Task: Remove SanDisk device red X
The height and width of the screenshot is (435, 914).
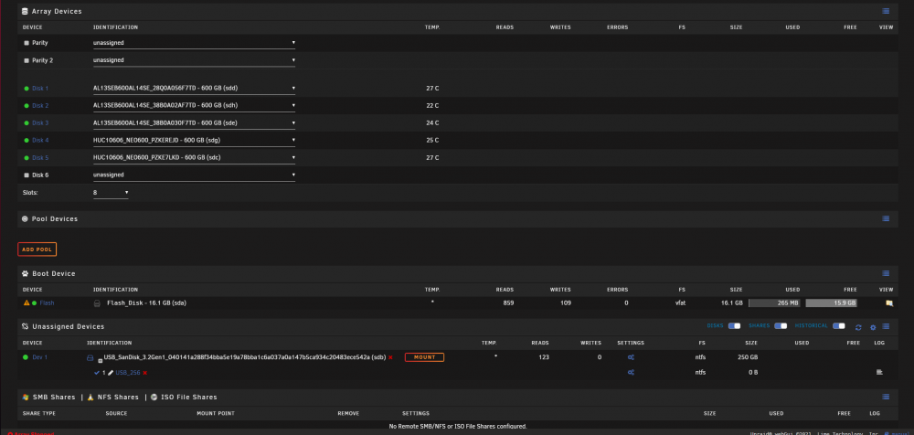Action: [390, 357]
